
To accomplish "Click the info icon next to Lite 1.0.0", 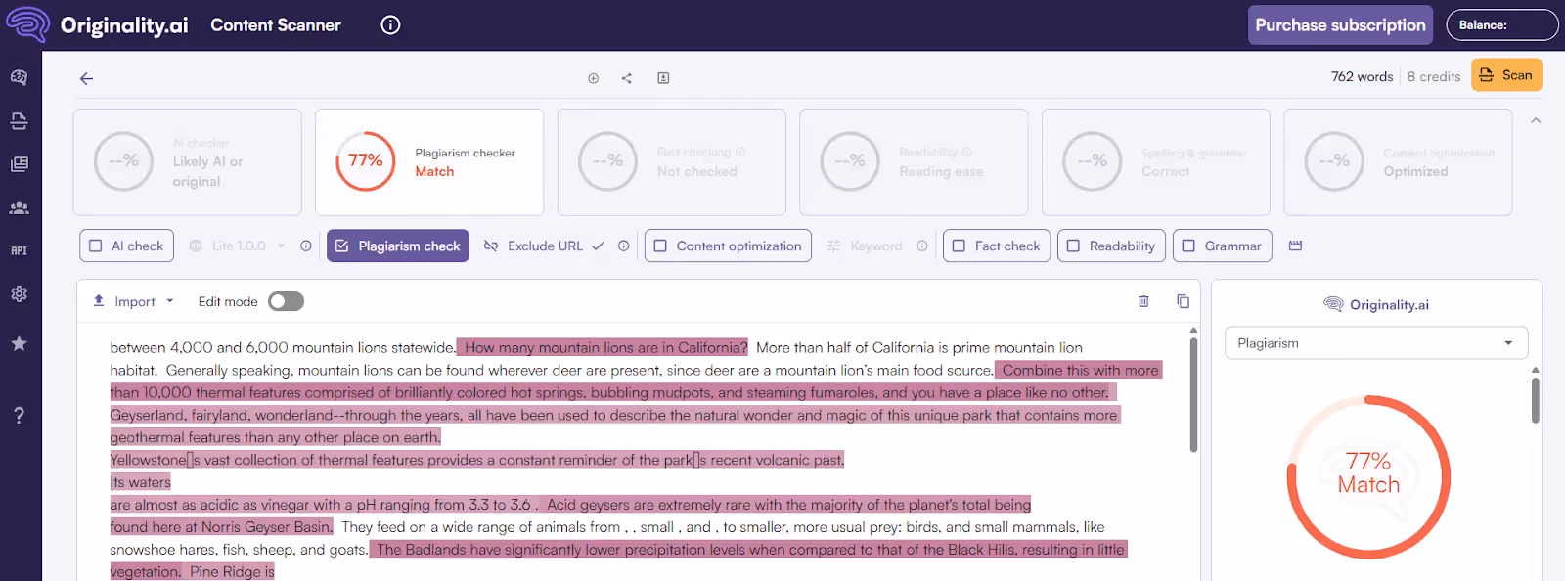I will coord(306,246).
